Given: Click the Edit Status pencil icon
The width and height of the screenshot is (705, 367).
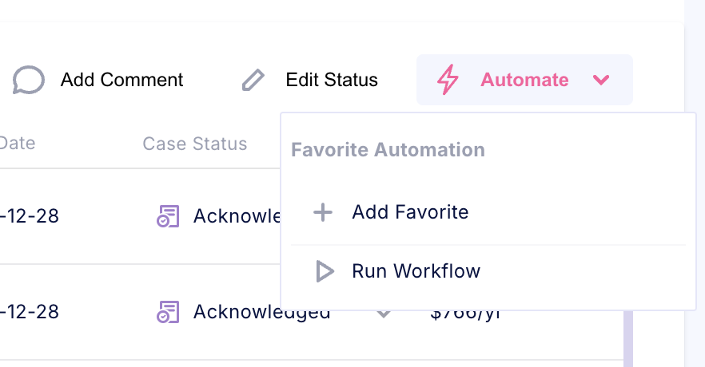Looking at the screenshot, I should (253, 80).
